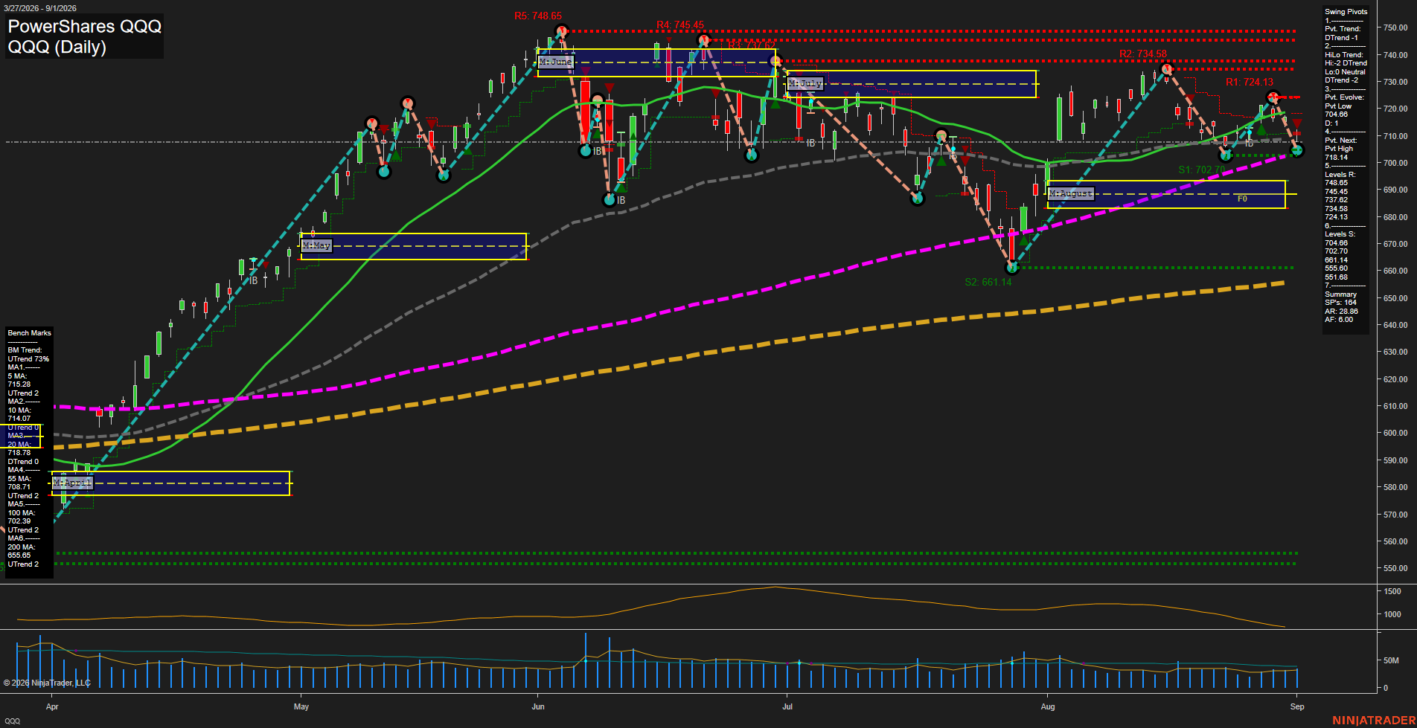Select the 600.00 price axis label
Viewport: 1417px width, 728px height.
click(1395, 433)
